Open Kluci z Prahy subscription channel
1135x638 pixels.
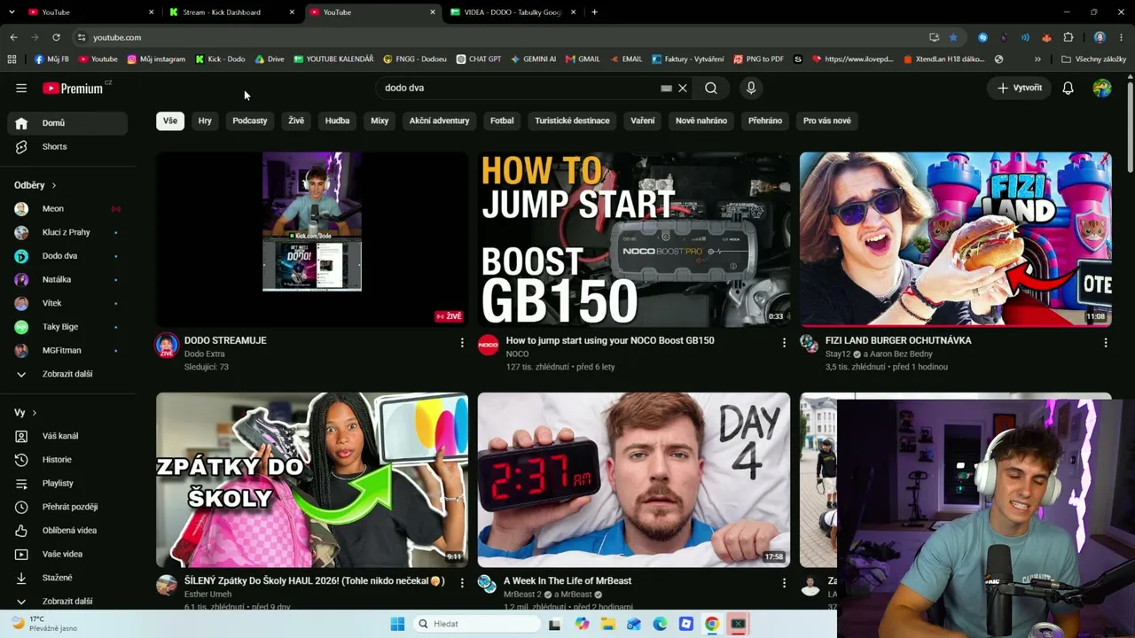[67, 232]
